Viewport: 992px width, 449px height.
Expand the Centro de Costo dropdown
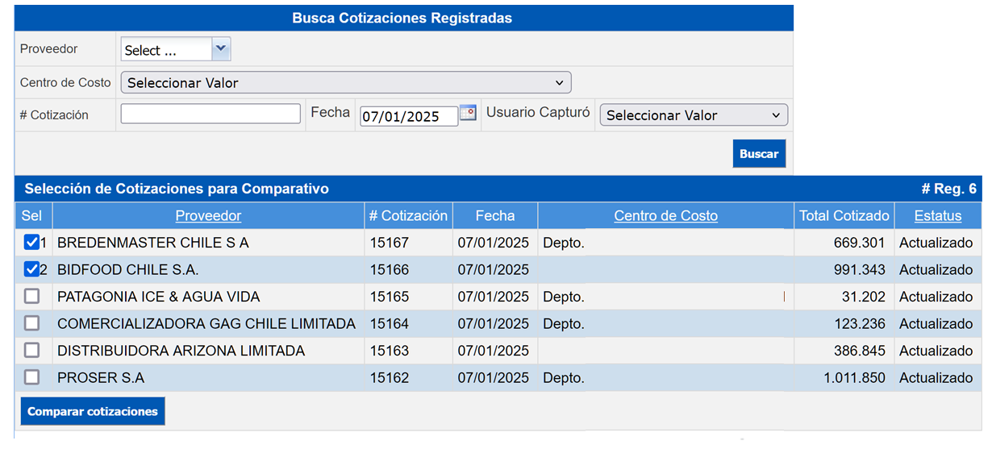click(346, 82)
